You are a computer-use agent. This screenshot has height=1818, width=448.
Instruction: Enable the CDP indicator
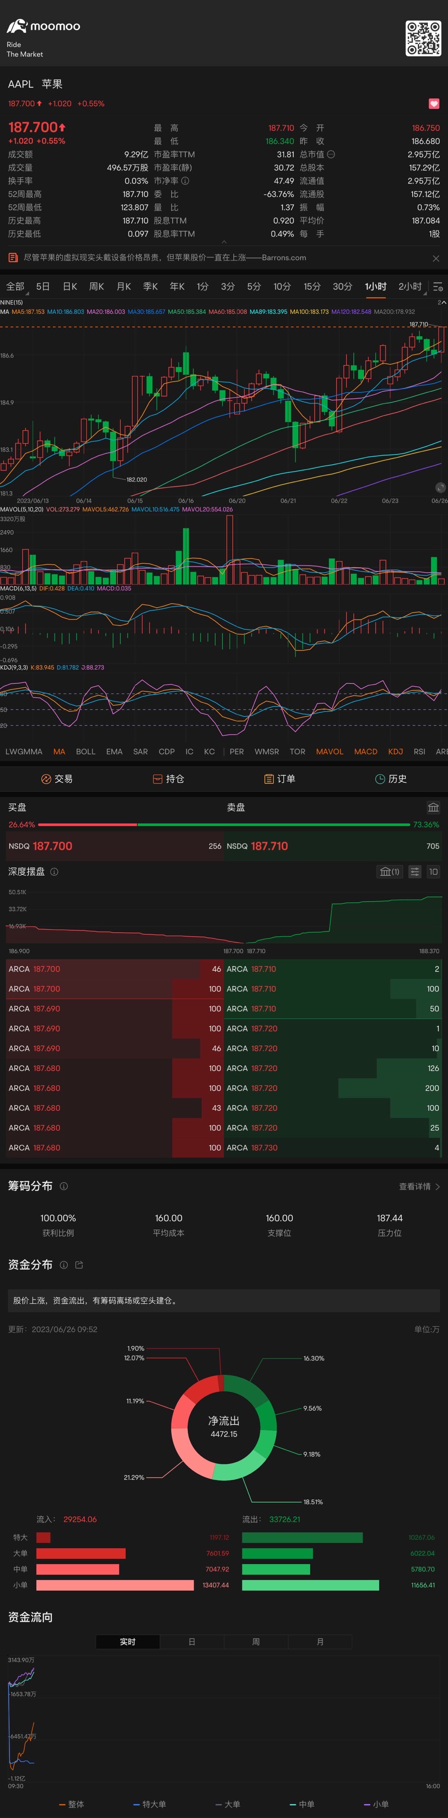coord(167,752)
